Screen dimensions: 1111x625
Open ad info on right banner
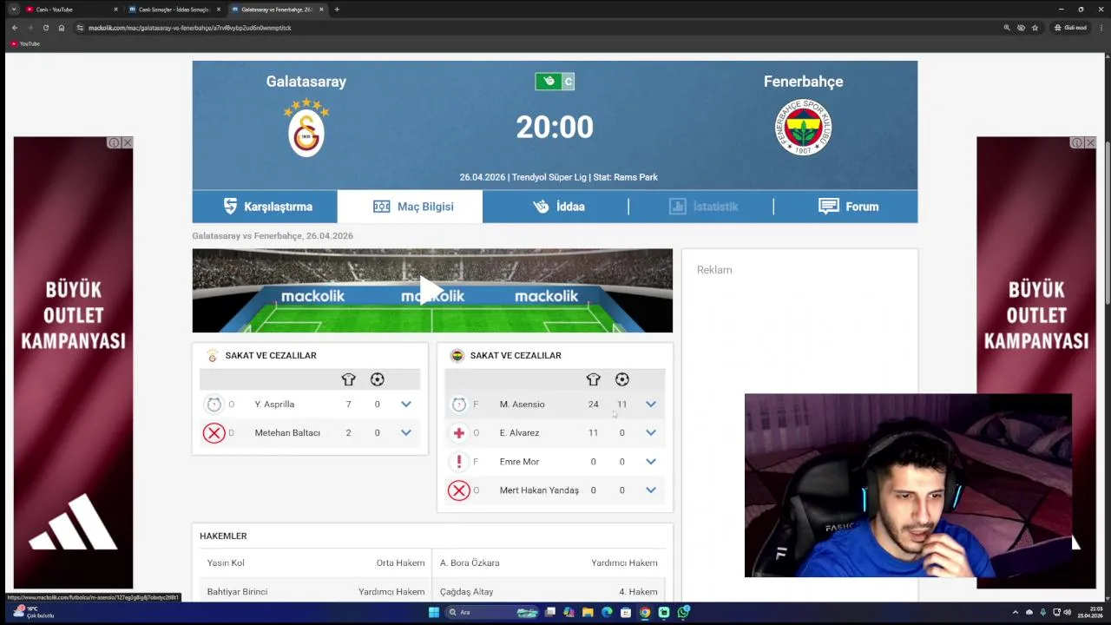(1077, 142)
